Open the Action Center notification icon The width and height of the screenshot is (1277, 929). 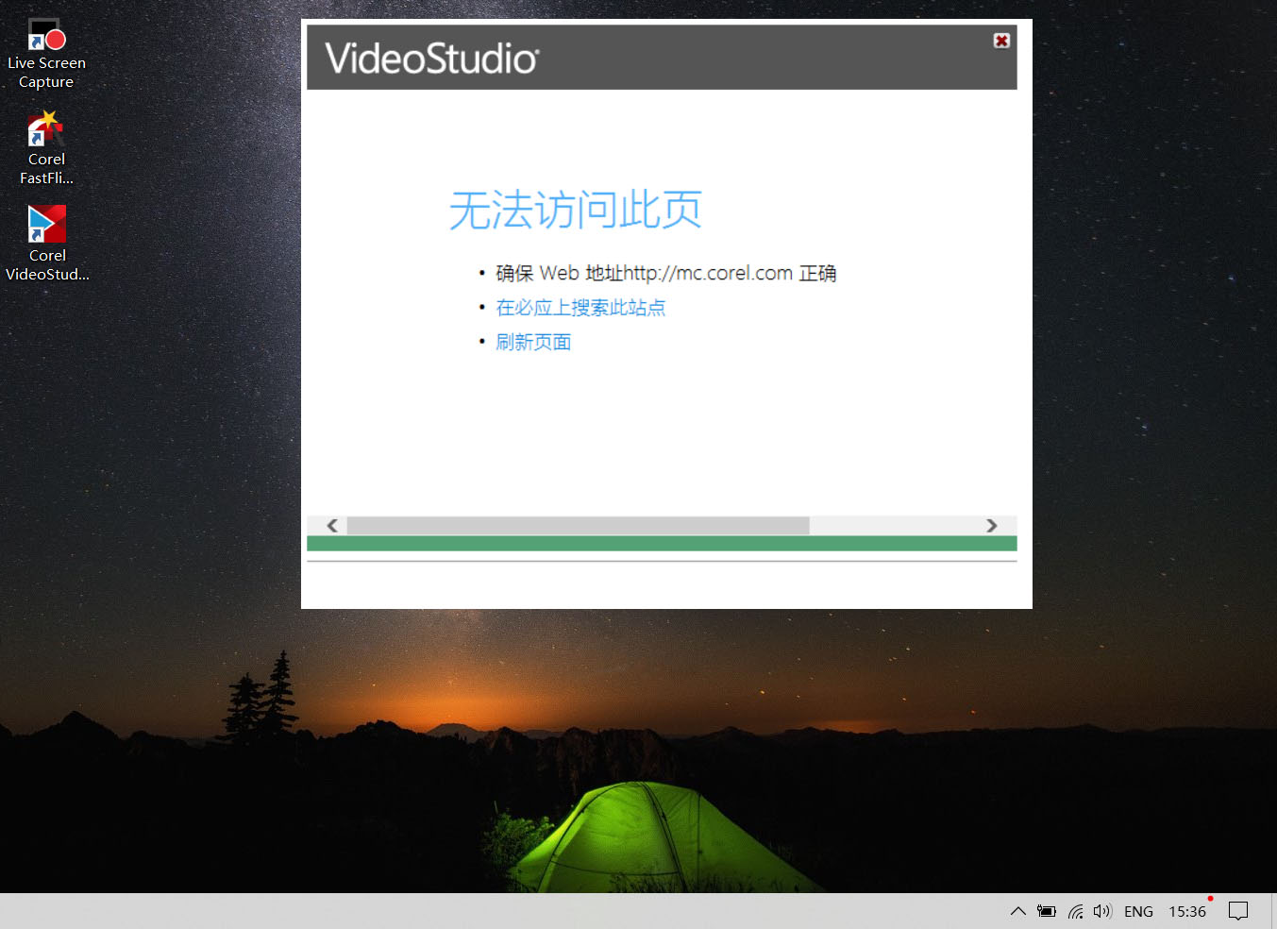click(x=1238, y=911)
